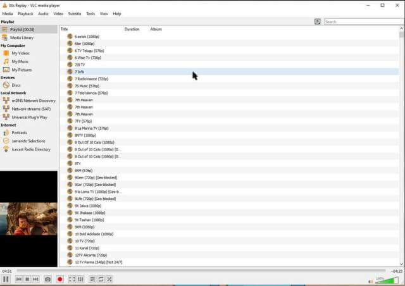Select the 6 Wise Tv (720p) entry
Image resolution: width=405 pixels, height=286 pixels.
point(229,58)
